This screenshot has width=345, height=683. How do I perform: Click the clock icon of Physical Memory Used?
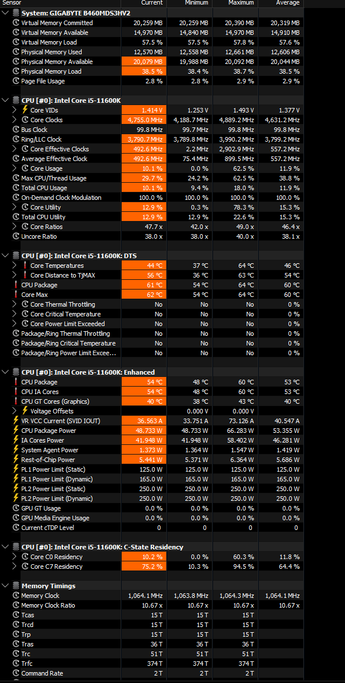15,52
